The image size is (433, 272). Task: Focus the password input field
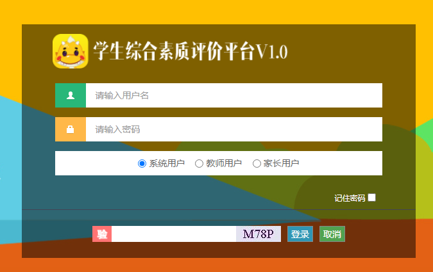click(234, 129)
